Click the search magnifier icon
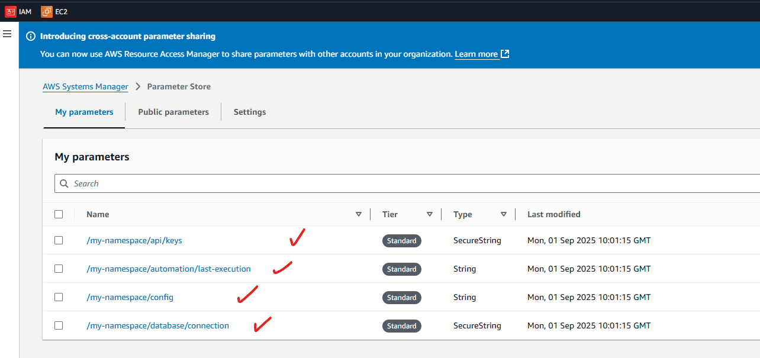Viewport: 760px width, 358px height. click(64, 183)
